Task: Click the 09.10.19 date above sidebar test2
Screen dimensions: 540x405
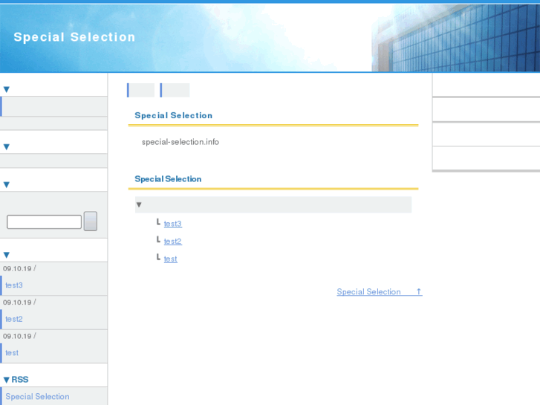Action: point(17,302)
